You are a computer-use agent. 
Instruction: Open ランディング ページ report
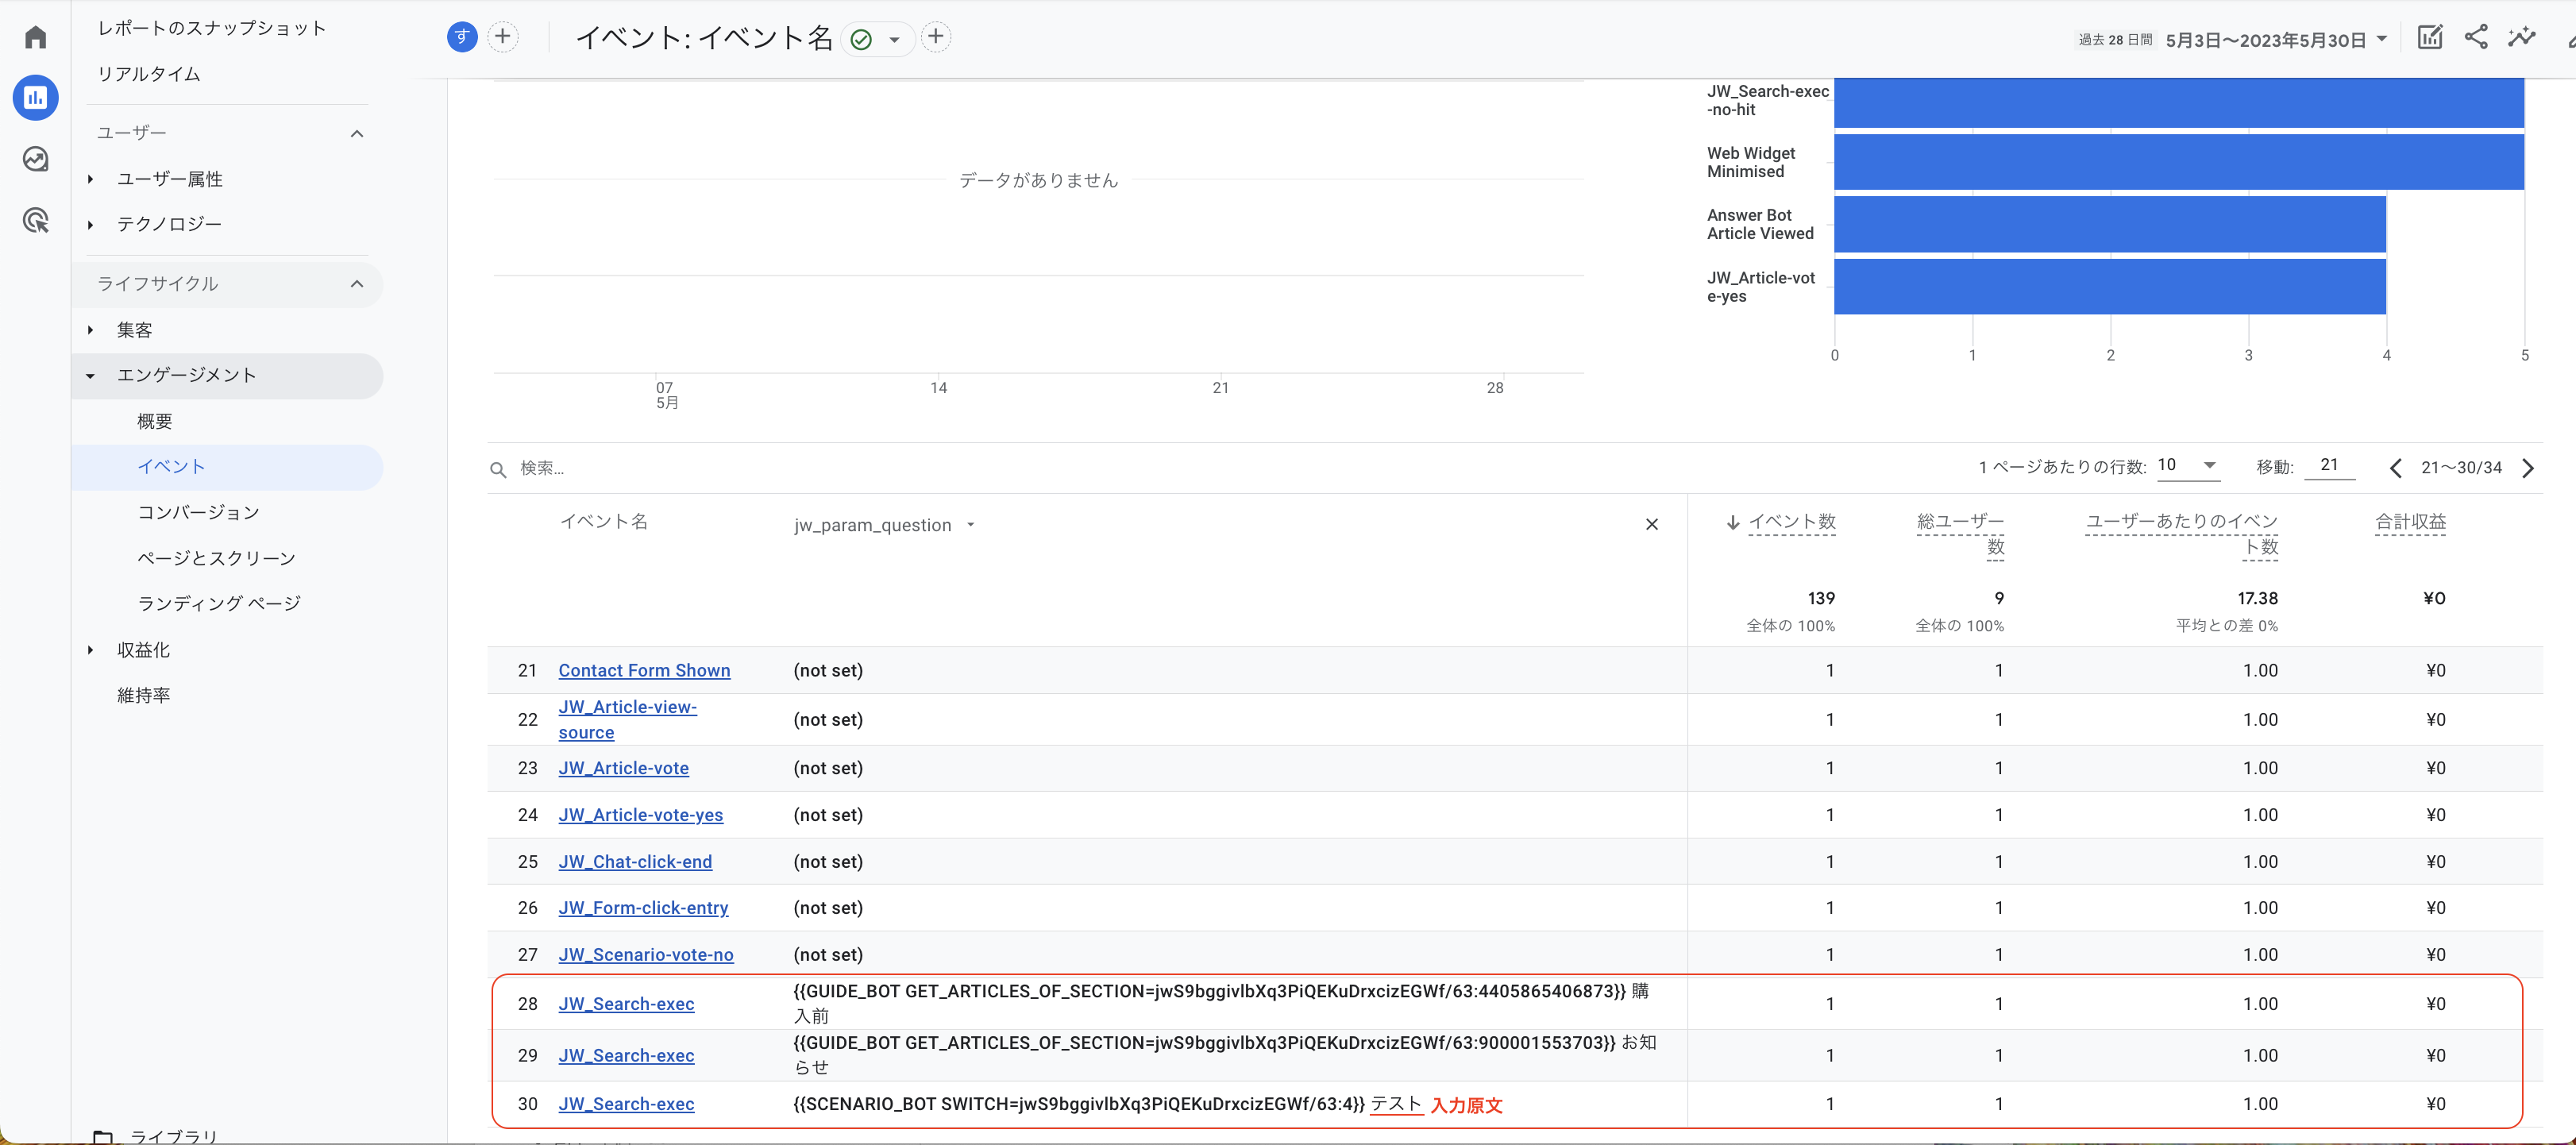tap(219, 603)
